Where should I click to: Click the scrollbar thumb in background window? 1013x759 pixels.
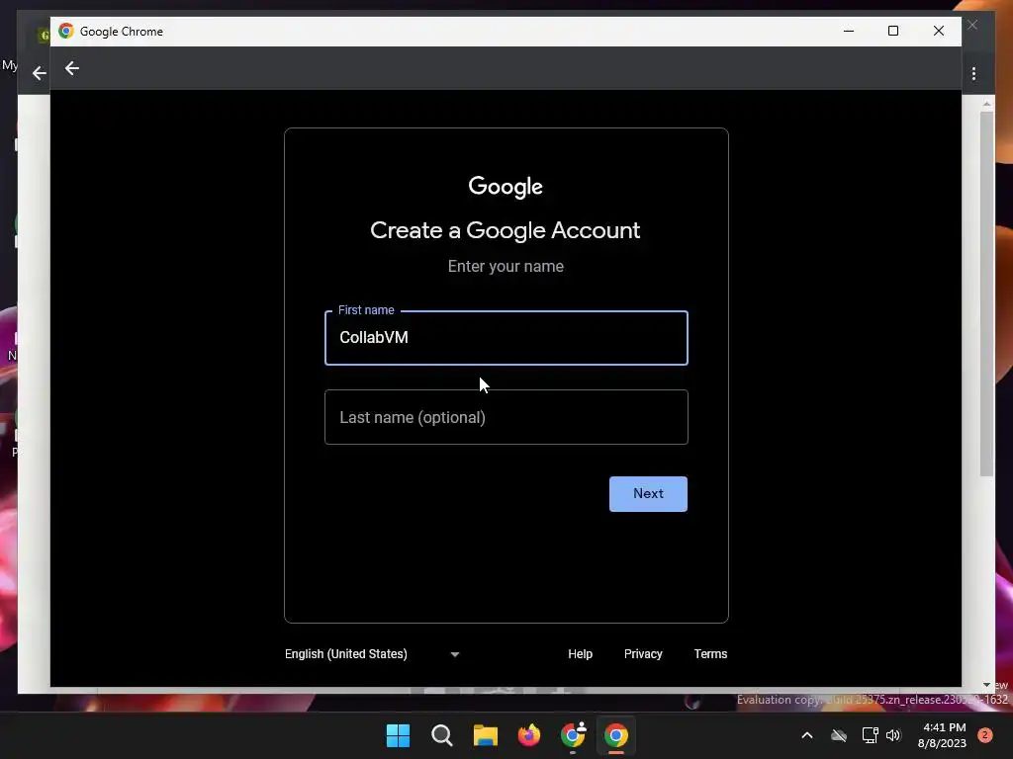tap(986, 294)
